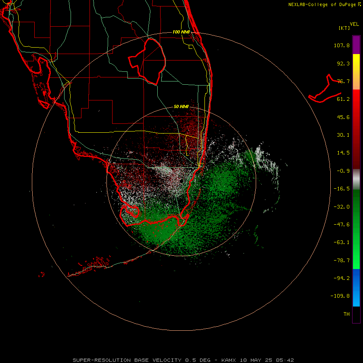The width and height of the screenshot is (363, 363).
Task: Click the 107.8 velocity legend value
Action: [342, 45]
